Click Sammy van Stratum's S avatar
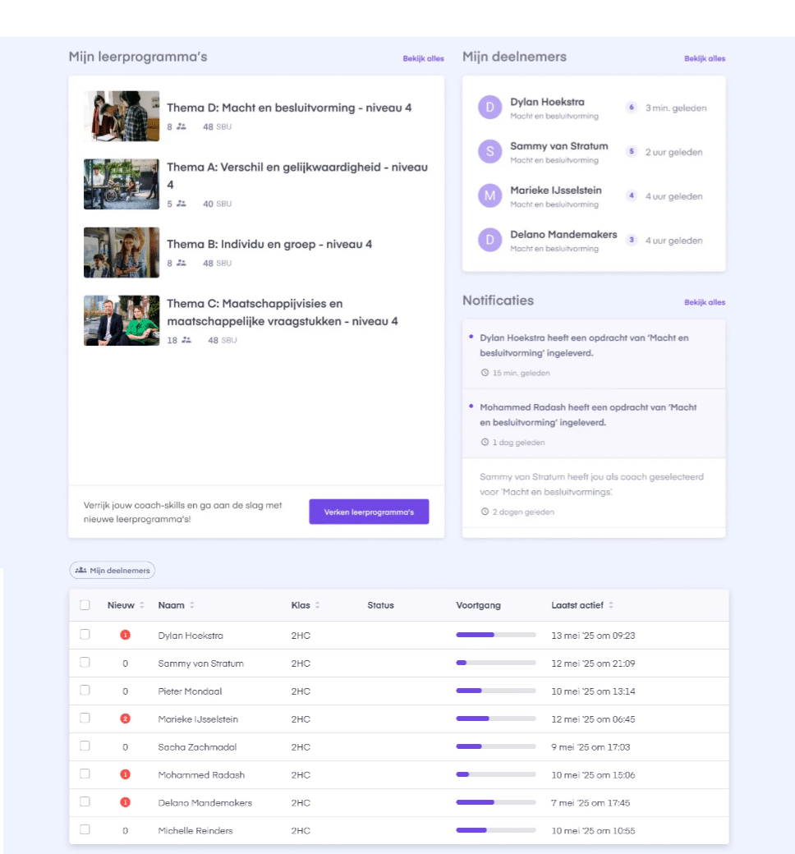795x854 pixels. (489, 151)
